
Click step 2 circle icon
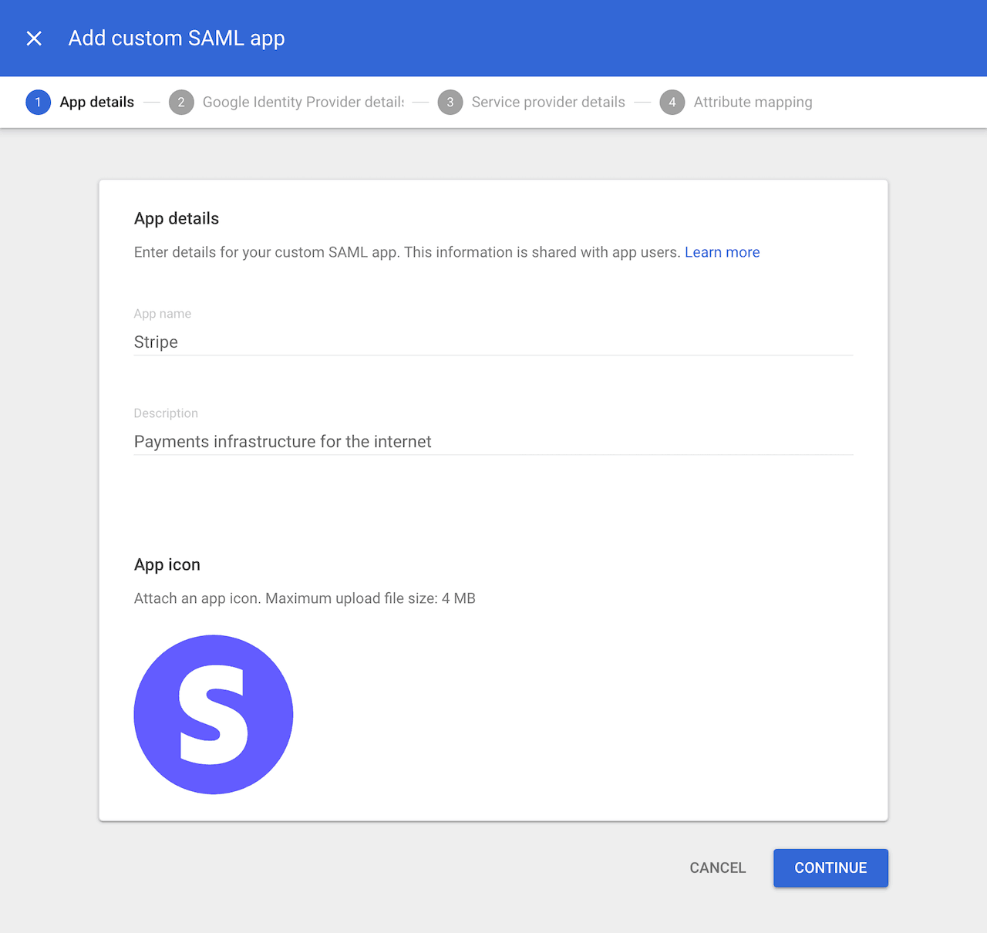click(x=181, y=102)
